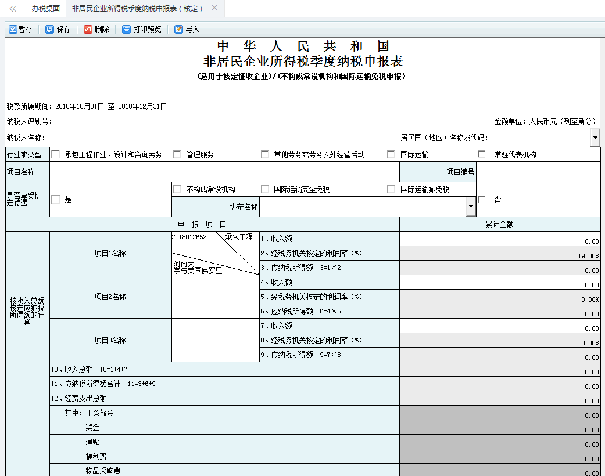The image size is (605, 476).
Task: Check the 管理服务 checkbox
Action: click(177, 154)
